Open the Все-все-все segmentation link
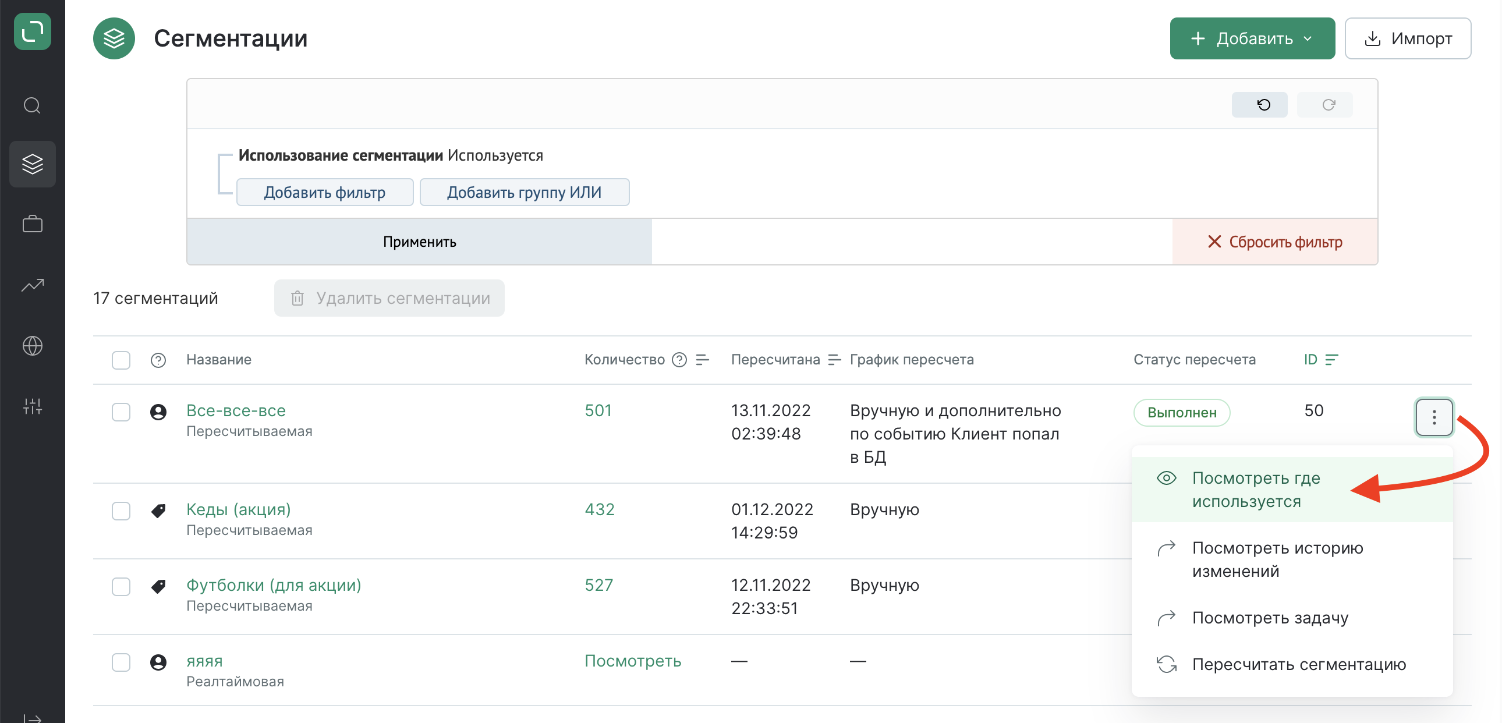The width and height of the screenshot is (1502, 723). (x=236, y=411)
